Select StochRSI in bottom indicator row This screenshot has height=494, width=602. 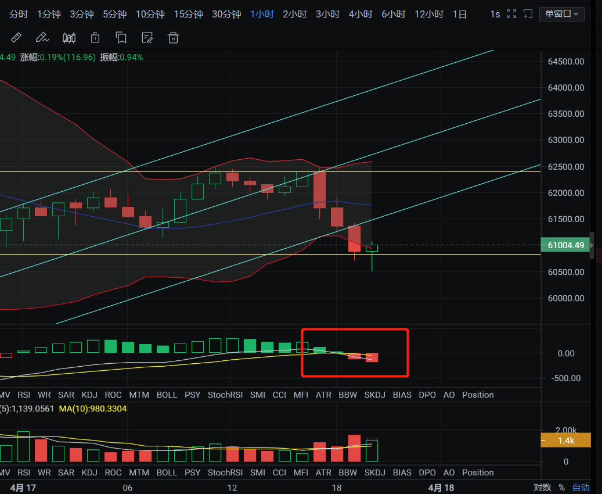click(x=225, y=472)
